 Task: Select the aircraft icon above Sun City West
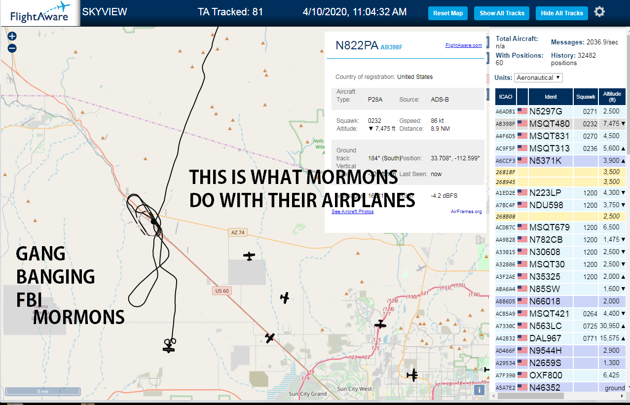pyautogui.click(x=412, y=375)
